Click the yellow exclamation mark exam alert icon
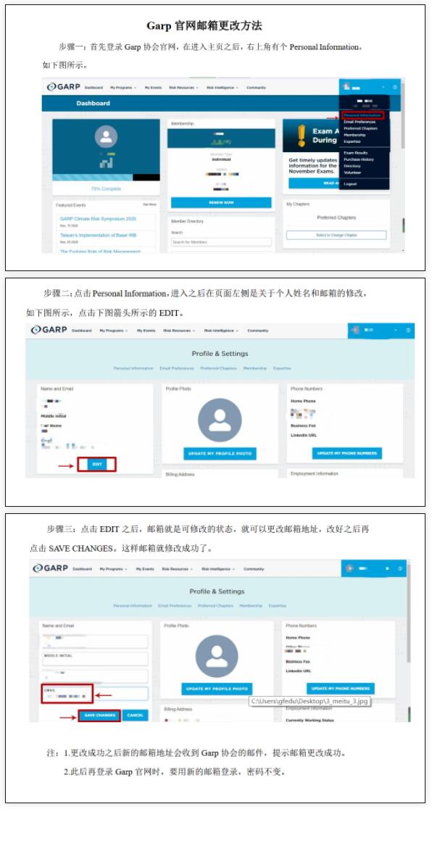 [x=302, y=135]
